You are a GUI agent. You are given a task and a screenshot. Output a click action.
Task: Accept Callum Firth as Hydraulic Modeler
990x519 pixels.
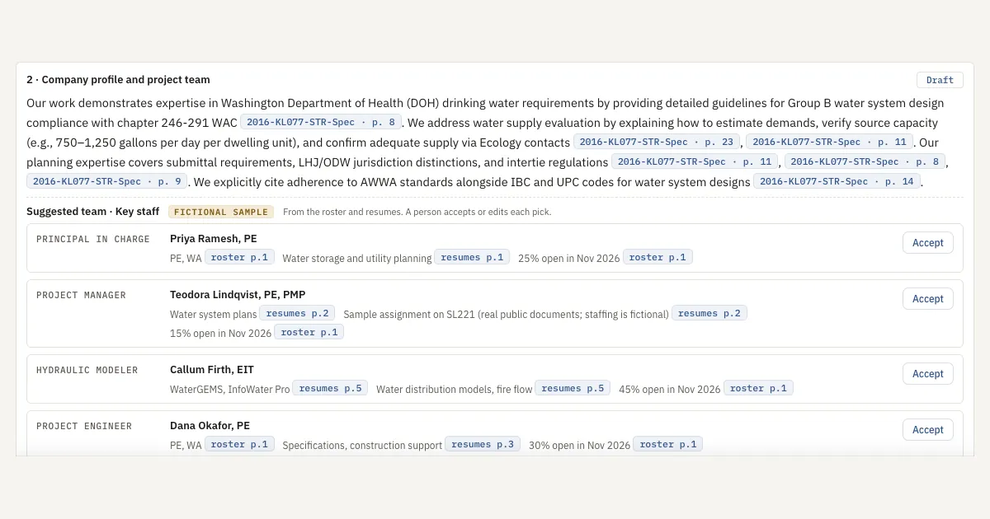[x=927, y=373]
